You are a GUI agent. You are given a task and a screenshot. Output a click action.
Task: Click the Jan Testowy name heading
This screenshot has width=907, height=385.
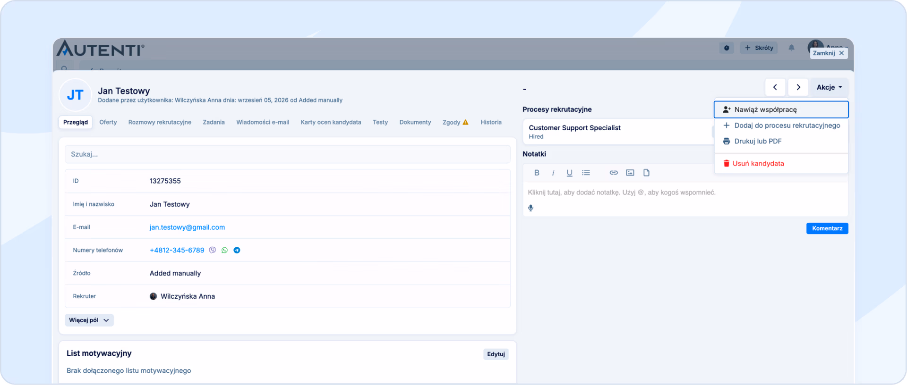pos(124,91)
